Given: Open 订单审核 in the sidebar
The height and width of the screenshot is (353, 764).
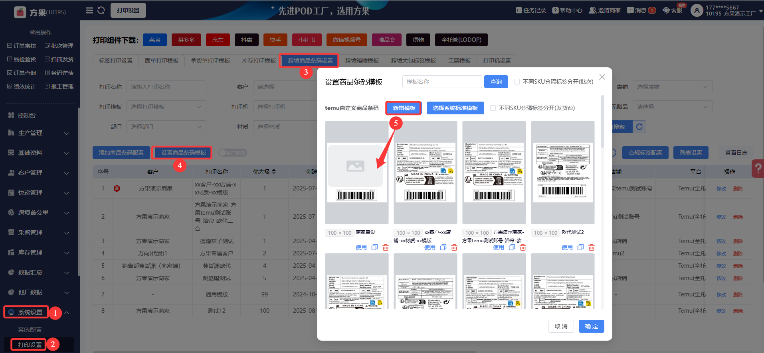Looking at the screenshot, I should point(22,46).
